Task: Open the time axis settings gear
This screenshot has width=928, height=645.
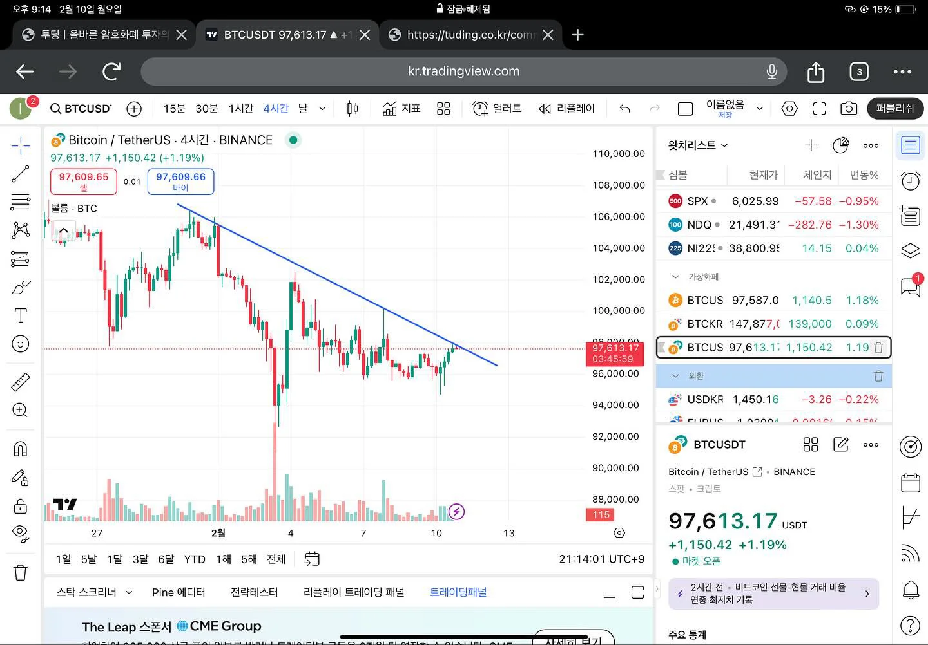Action: pyautogui.click(x=619, y=533)
